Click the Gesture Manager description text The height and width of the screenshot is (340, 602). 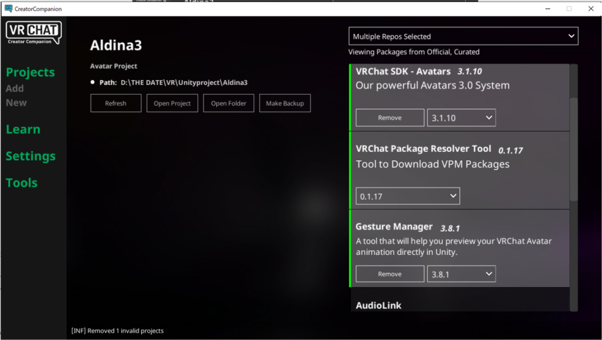click(x=454, y=246)
